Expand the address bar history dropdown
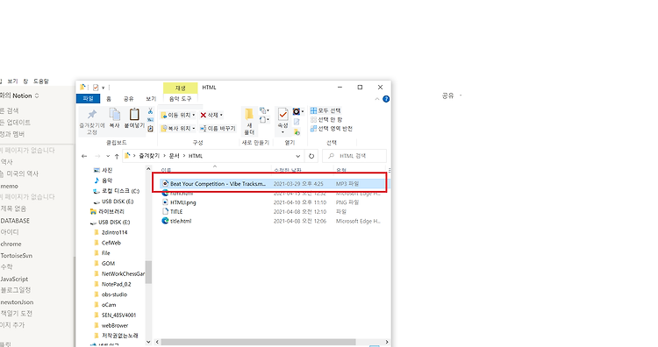The width and height of the screenshot is (658, 347). (x=298, y=156)
